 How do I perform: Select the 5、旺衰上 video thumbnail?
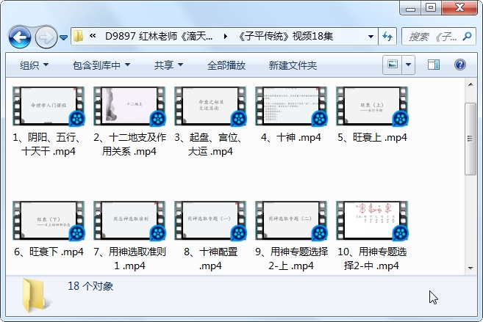pyautogui.click(x=372, y=106)
